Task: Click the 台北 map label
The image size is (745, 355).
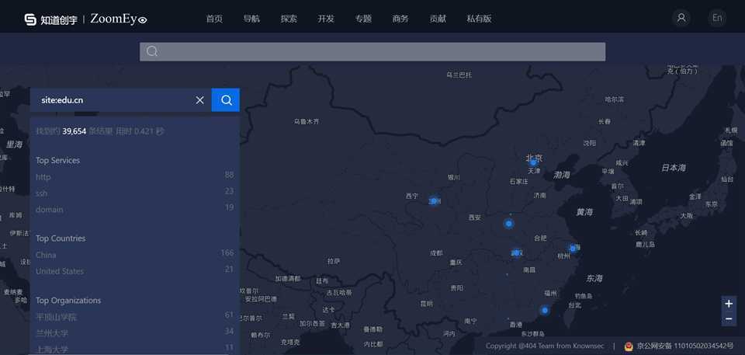Action: (x=574, y=305)
